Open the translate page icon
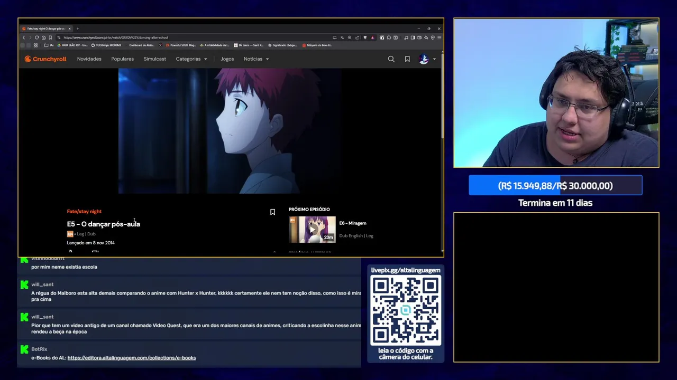 (x=342, y=37)
